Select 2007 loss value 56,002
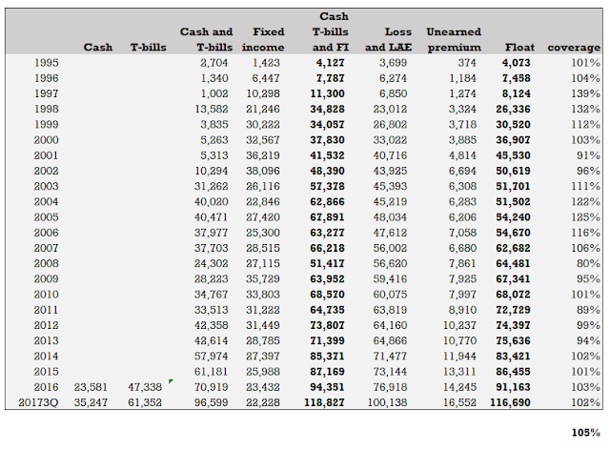 (x=390, y=248)
